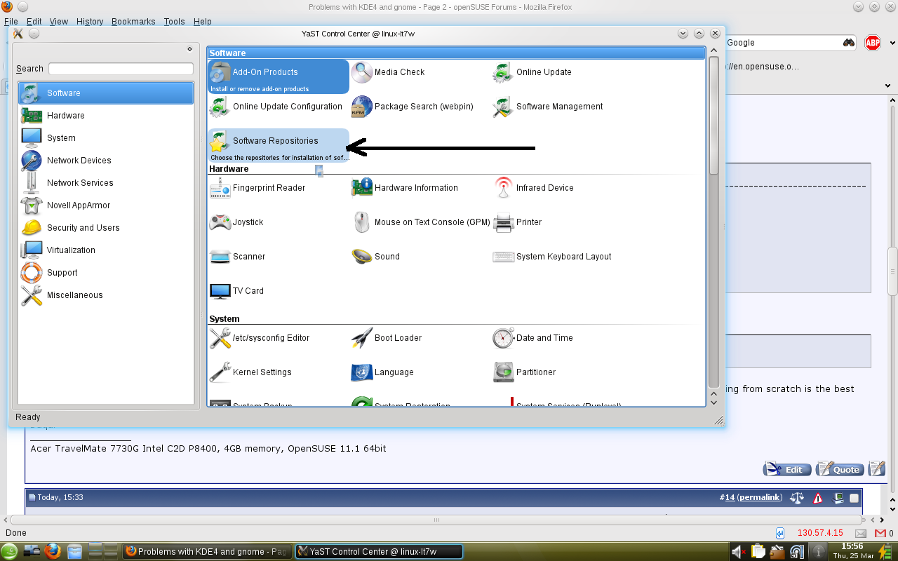Switch to YaST Control Center taskbar entry
The width and height of the screenshot is (898, 561).
378,552
